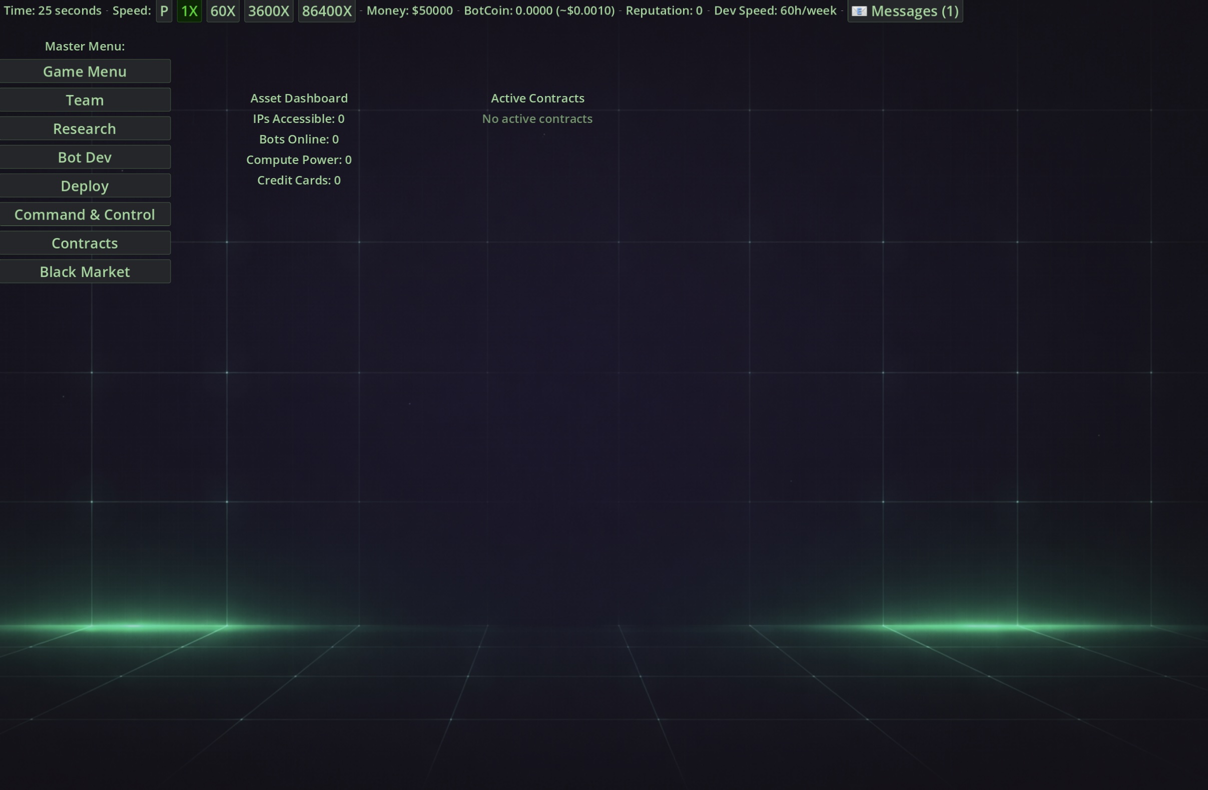This screenshot has height=790, width=1208.
Task: Enter the Black Market
Action: pos(85,272)
